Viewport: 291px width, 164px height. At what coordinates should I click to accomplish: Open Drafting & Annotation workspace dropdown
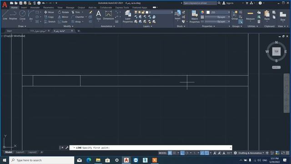[x=251, y=153]
